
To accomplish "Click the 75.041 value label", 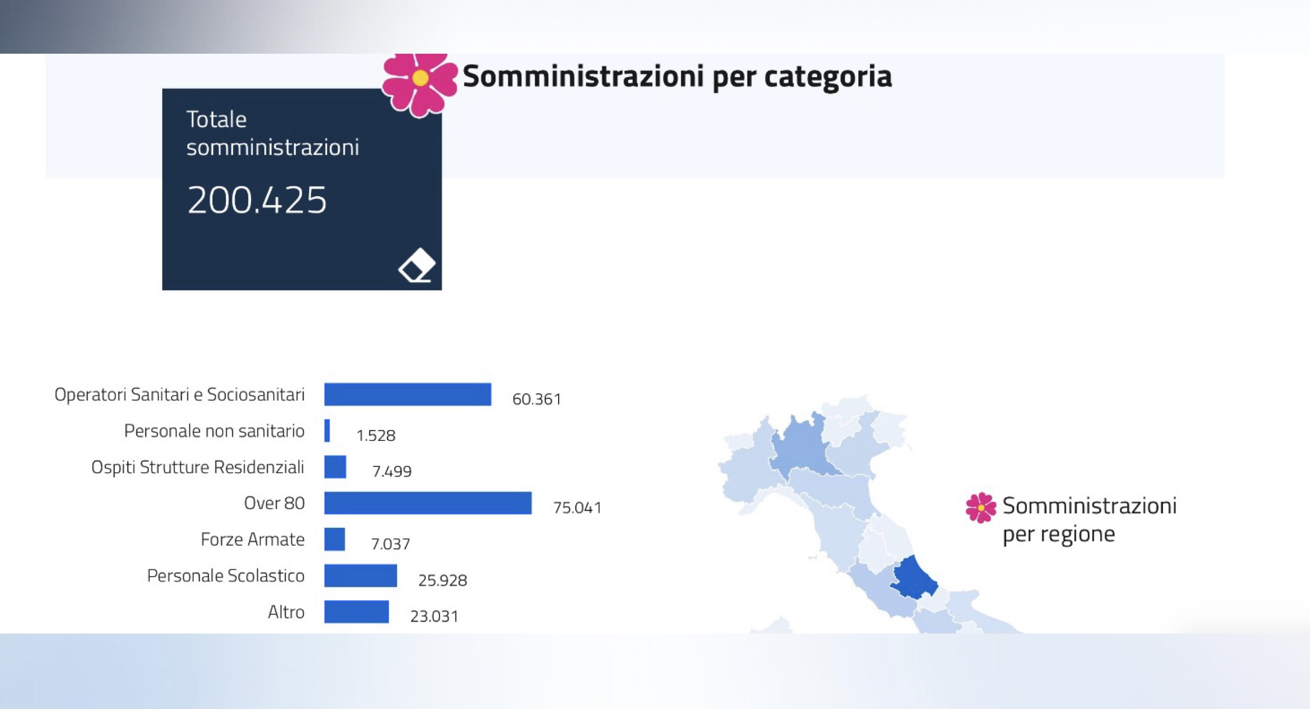I will [x=577, y=508].
